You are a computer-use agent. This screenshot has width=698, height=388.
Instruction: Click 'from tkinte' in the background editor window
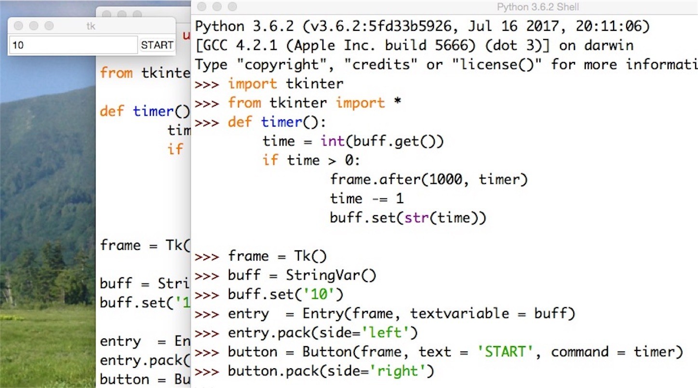click(x=145, y=73)
